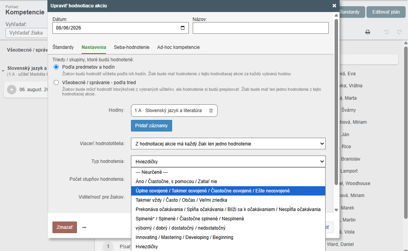This screenshot has width=408, height=251.
Task: Choose Úplne osvojené / Takmer osvojené option
Action: (x=228, y=191)
